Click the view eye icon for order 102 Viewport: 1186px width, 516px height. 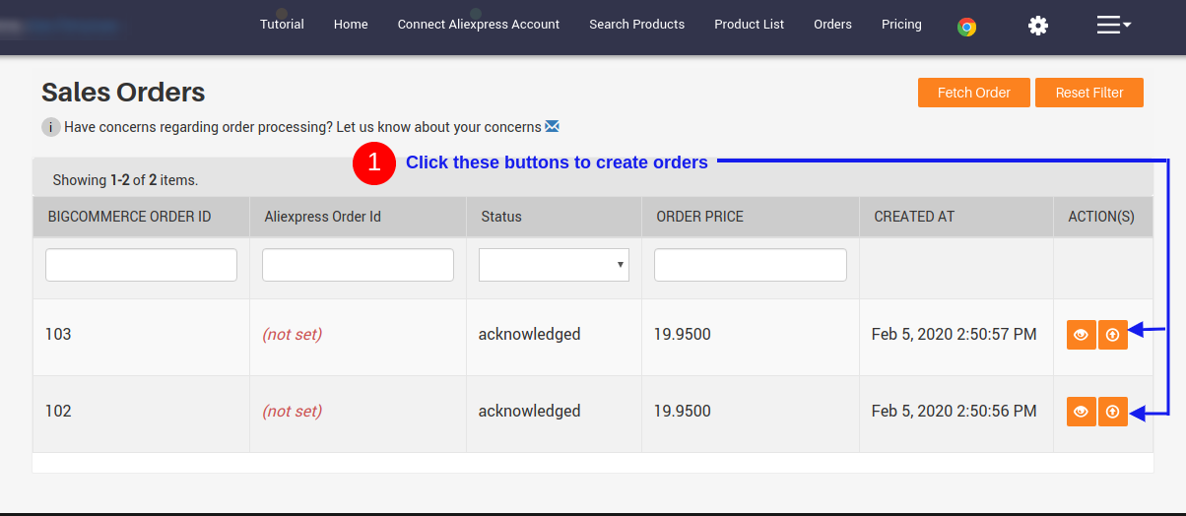1081,412
